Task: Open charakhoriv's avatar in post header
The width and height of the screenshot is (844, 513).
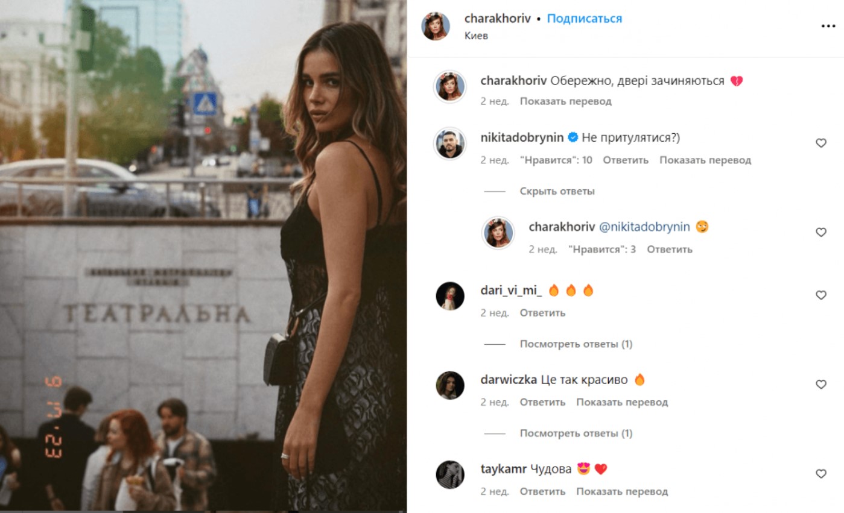Action: click(436, 26)
